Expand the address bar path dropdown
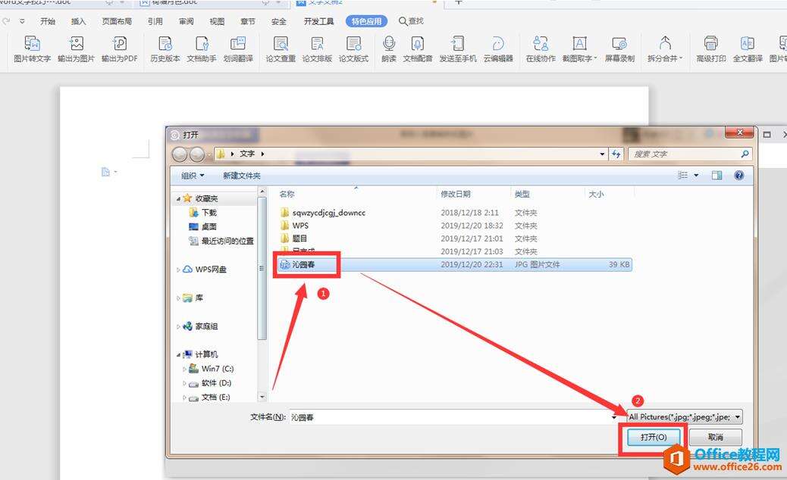 [x=602, y=154]
